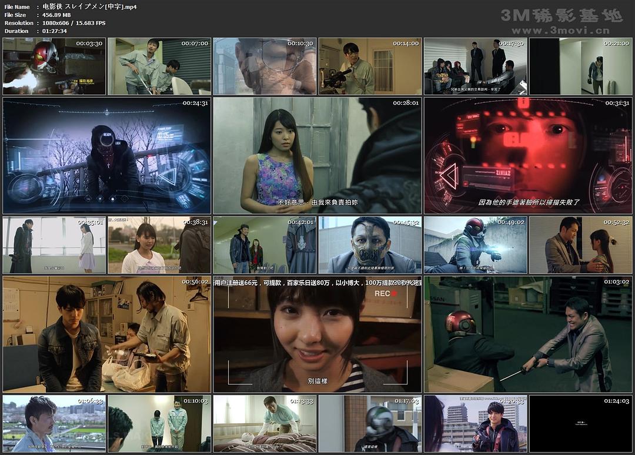Viewport: 635px width, 455px height.
Task: Click the sword fight thumbnail at 01:03:02
Action: tap(528, 334)
